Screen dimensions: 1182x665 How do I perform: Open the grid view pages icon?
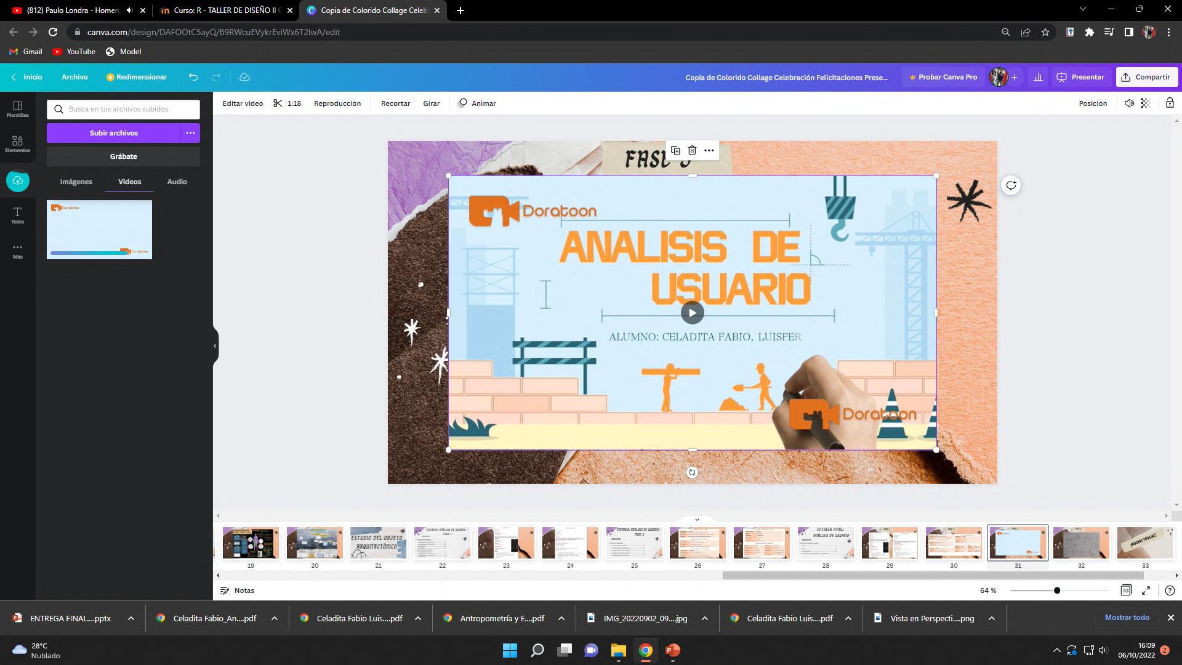coord(1125,590)
